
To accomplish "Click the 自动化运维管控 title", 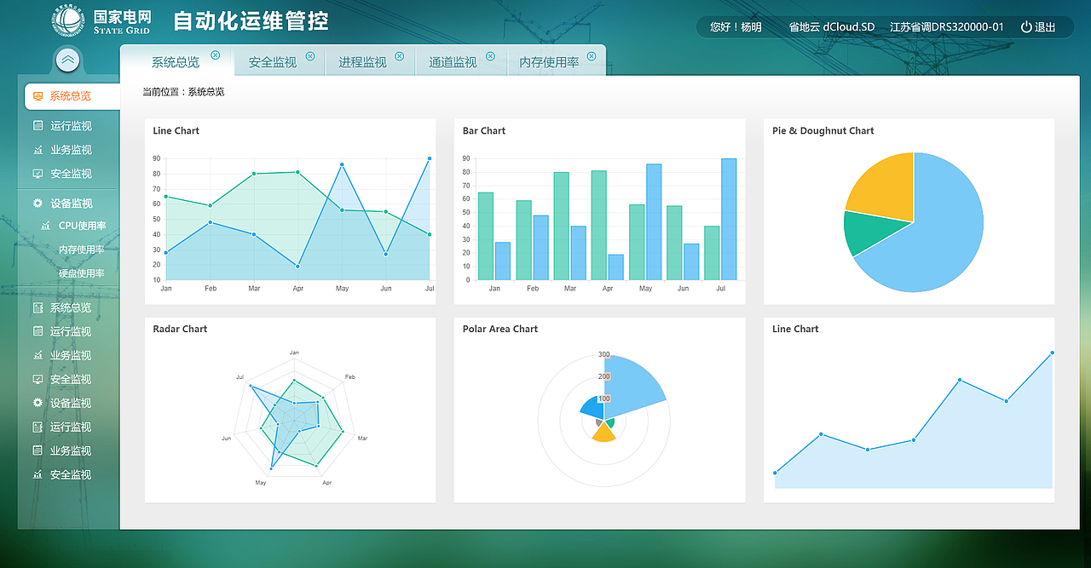I will coord(251,21).
